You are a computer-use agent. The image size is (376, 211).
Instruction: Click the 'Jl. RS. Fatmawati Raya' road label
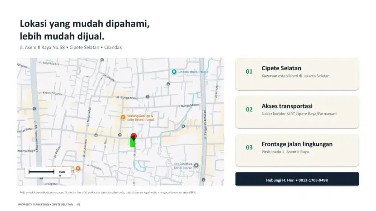point(36,136)
